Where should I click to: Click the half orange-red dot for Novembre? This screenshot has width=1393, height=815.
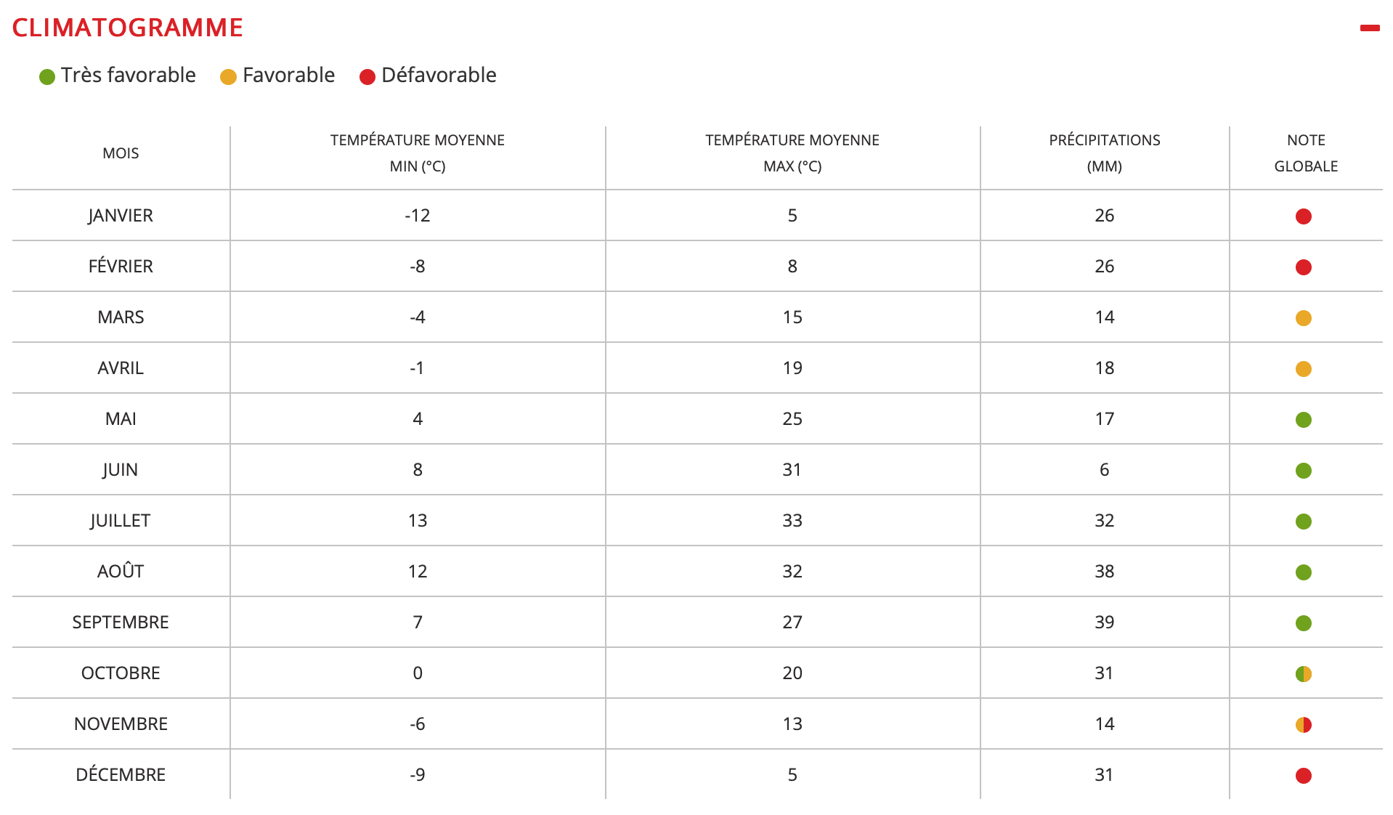[x=1303, y=725]
